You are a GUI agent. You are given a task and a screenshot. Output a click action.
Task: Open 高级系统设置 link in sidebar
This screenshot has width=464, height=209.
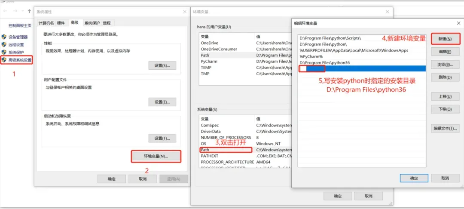click(x=20, y=60)
